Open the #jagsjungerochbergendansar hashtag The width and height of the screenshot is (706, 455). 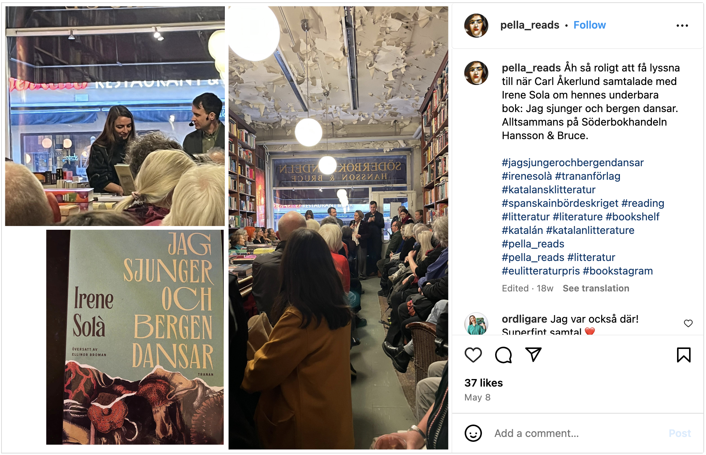coord(573,163)
